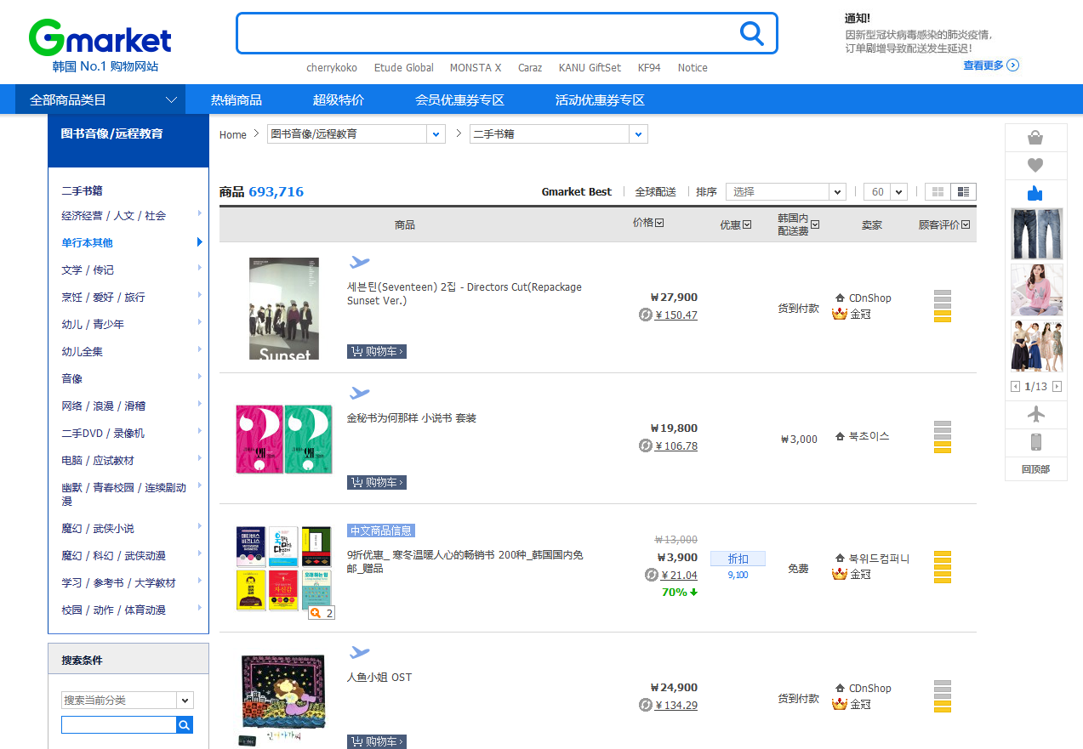The height and width of the screenshot is (749, 1083).
Task: Click the 查看更多 notice link
Action: tap(990, 65)
